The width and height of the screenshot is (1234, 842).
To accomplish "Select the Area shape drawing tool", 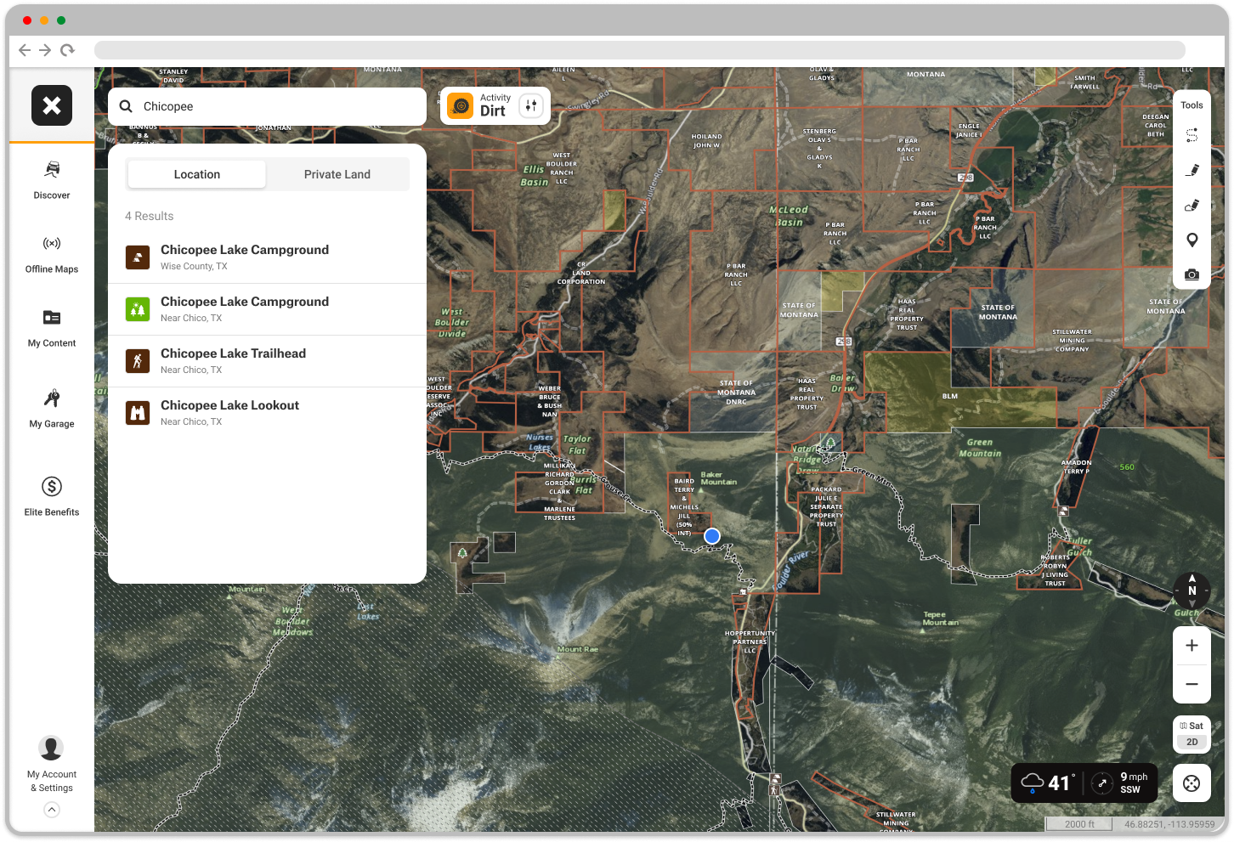I will (x=1192, y=205).
